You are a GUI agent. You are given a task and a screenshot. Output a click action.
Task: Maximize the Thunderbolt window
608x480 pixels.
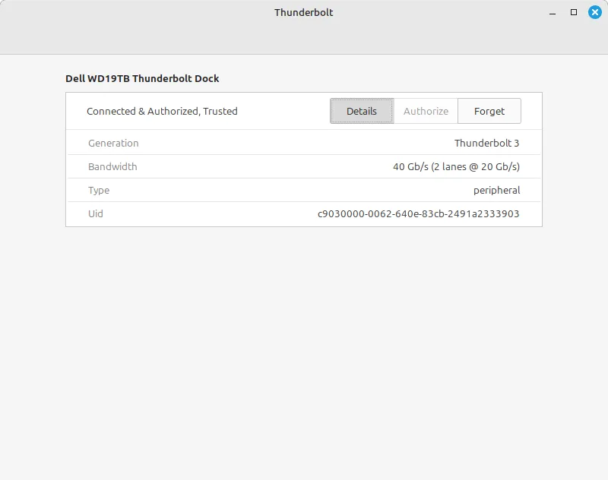pyautogui.click(x=574, y=12)
